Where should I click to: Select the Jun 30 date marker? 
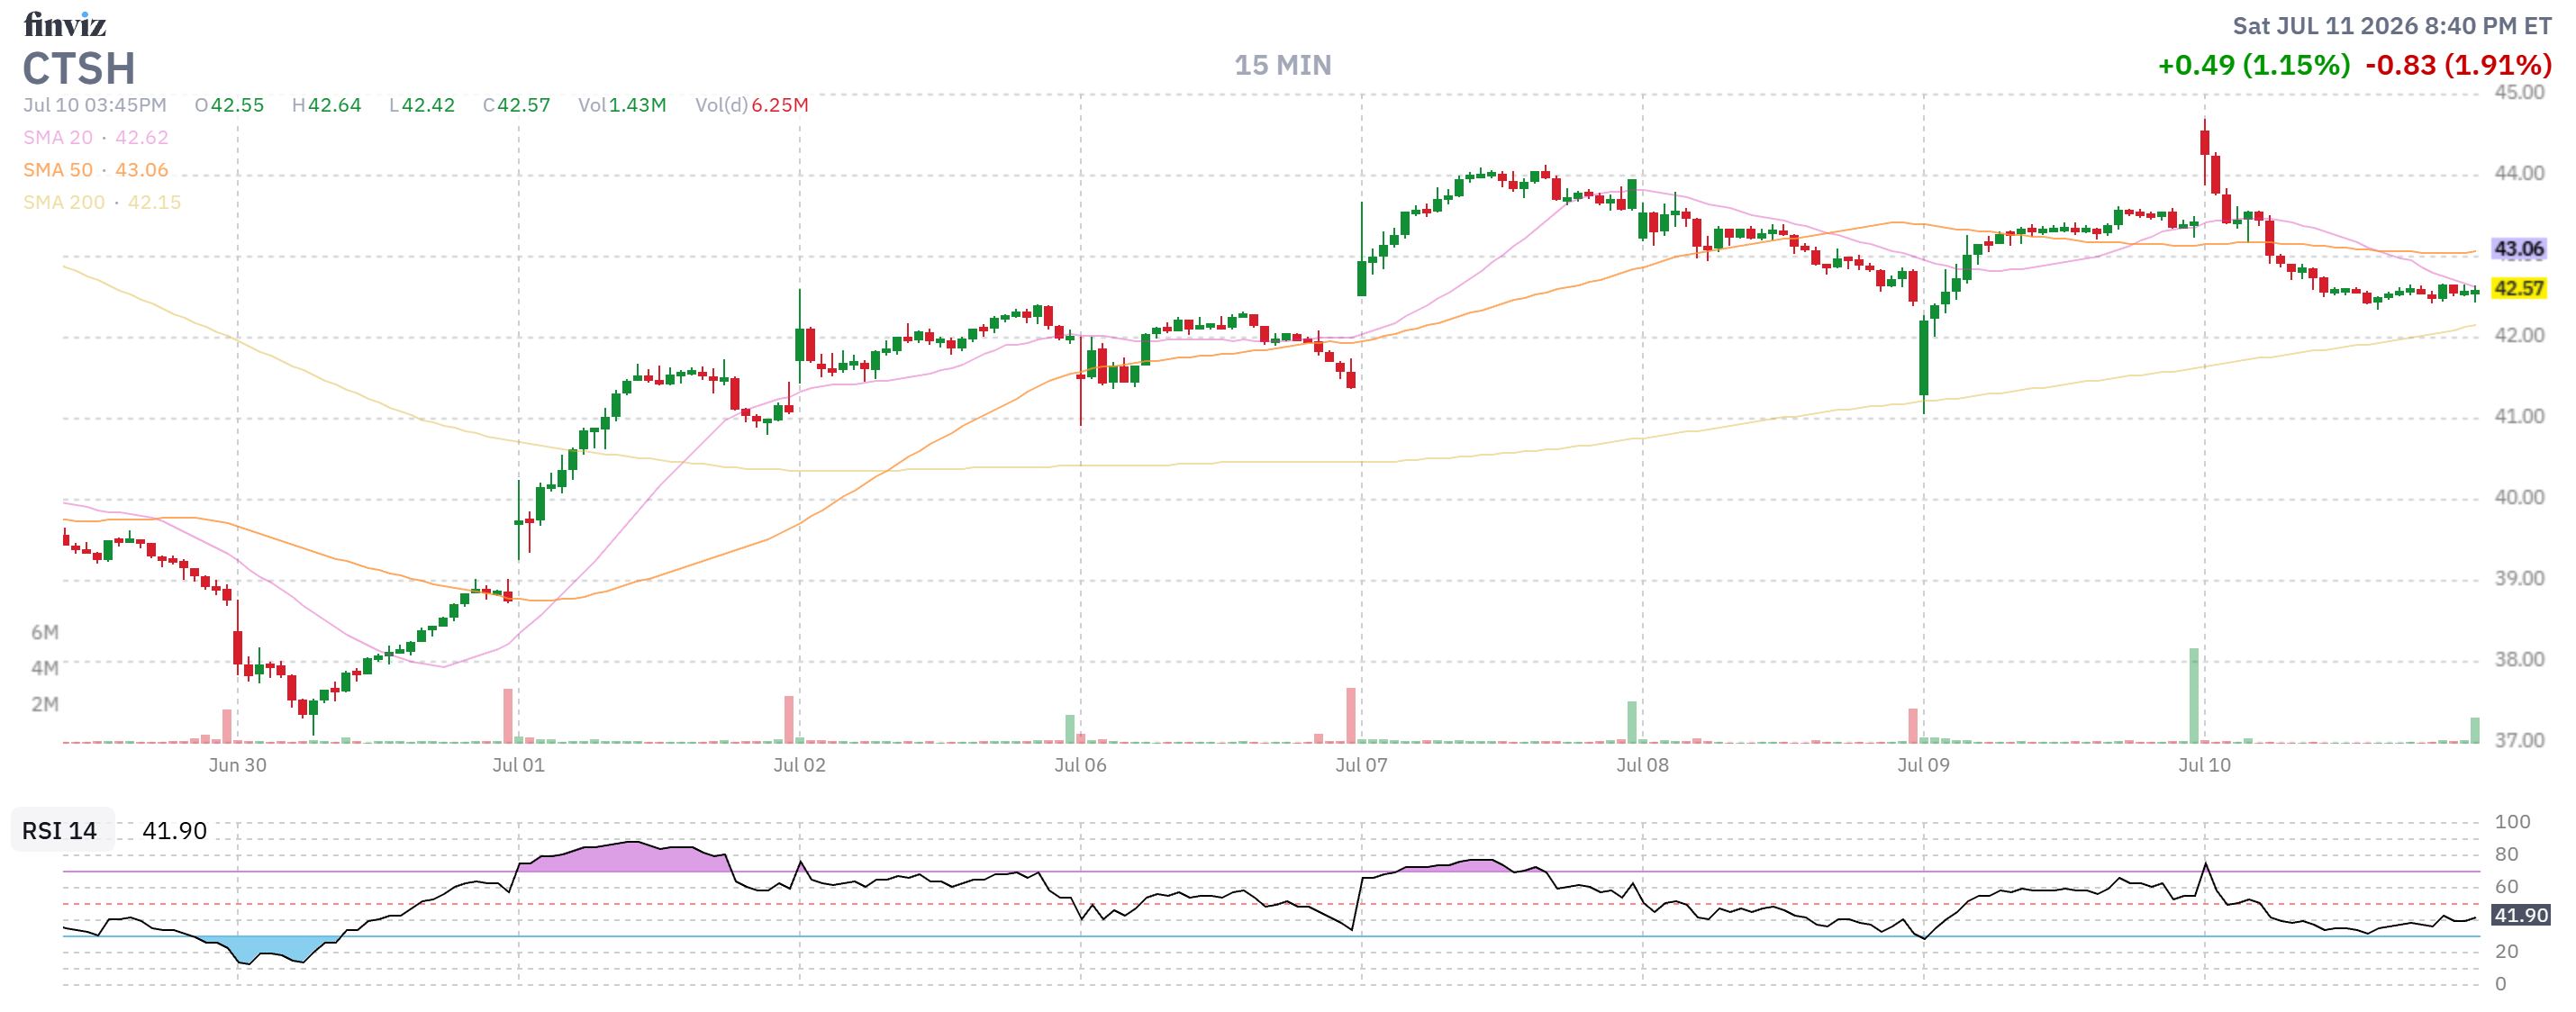(x=237, y=766)
